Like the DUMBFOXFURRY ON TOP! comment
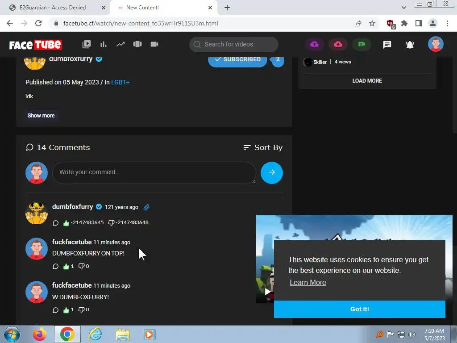The height and width of the screenshot is (343, 457). click(66, 266)
